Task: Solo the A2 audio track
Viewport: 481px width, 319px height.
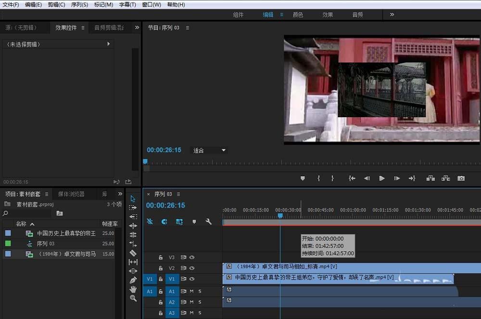Action: (x=200, y=302)
